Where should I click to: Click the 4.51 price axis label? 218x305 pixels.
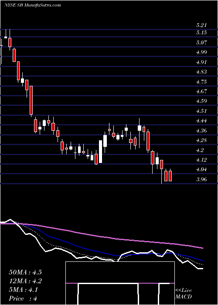coord(201,111)
